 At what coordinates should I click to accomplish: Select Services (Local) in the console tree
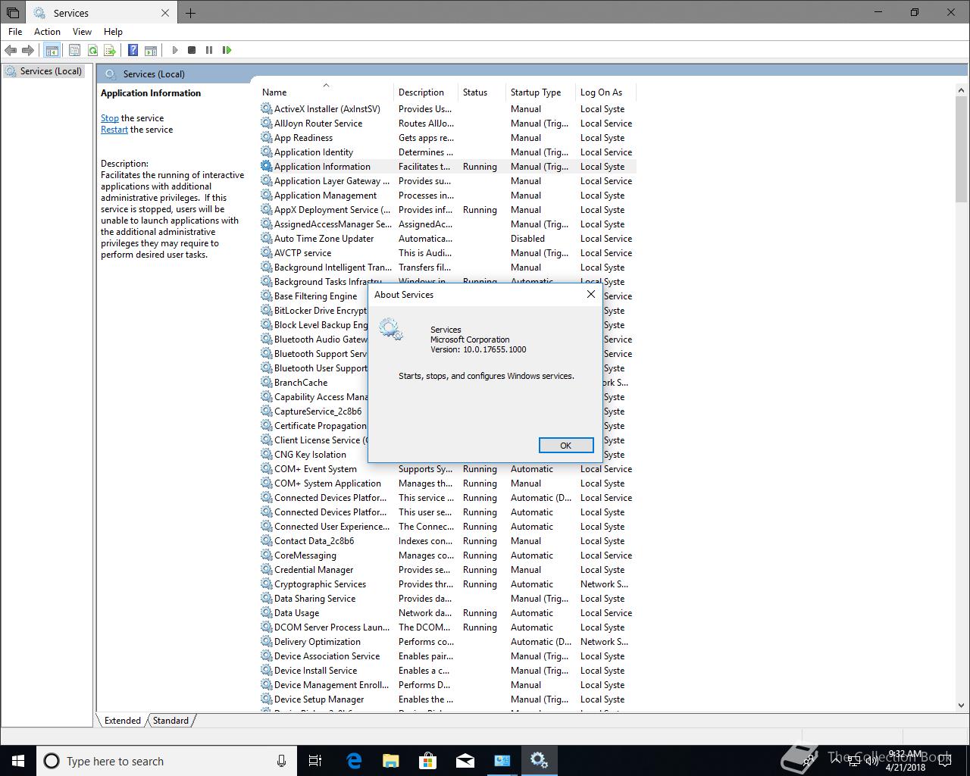point(43,71)
